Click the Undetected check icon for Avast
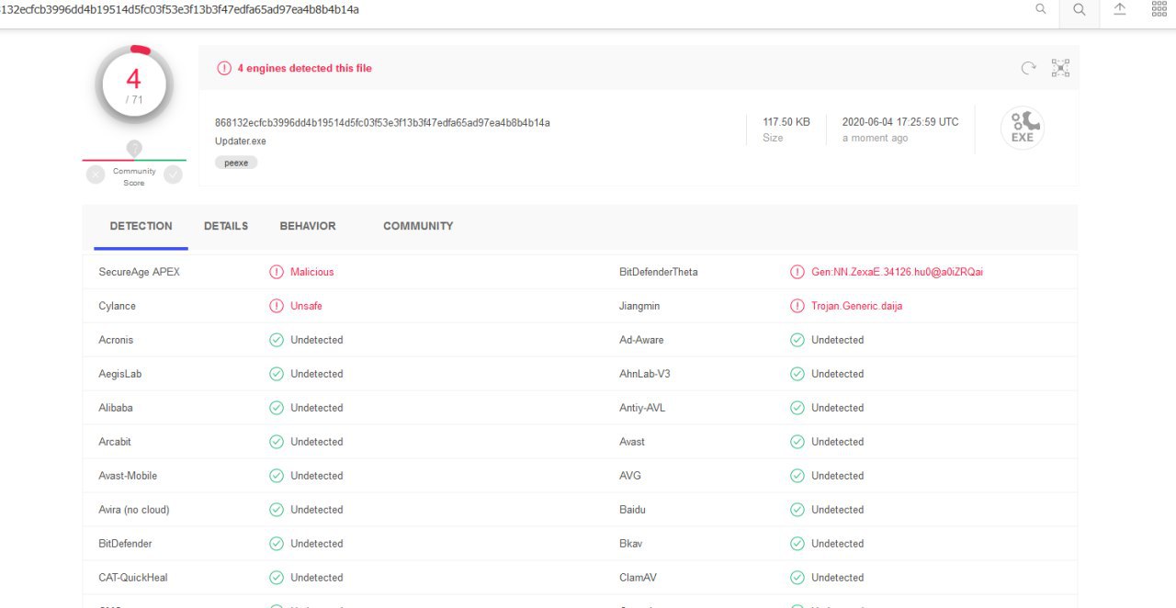The image size is (1176, 608). [797, 442]
